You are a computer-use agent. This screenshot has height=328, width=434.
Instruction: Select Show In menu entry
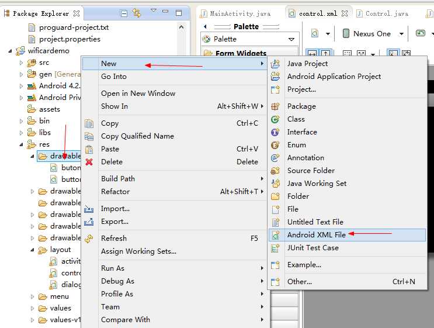pos(175,106)
